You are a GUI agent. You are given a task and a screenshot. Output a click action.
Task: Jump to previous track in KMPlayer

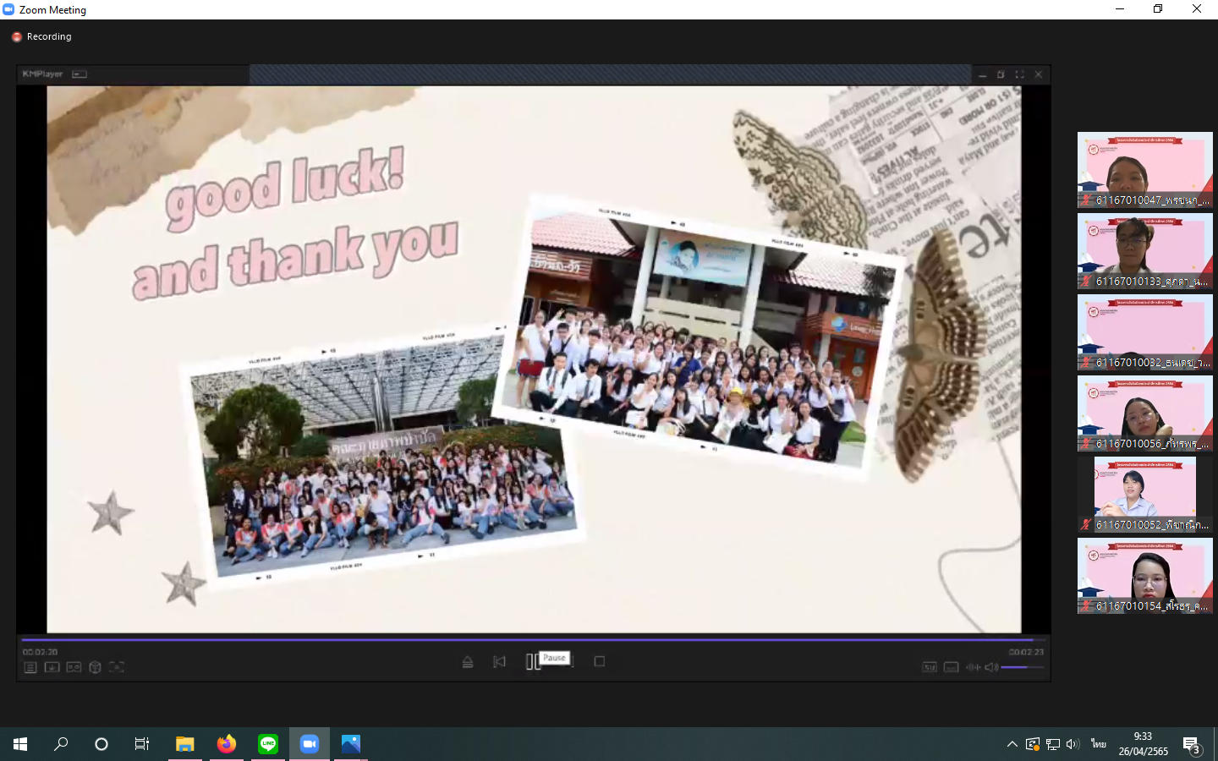tap(499, 662)
